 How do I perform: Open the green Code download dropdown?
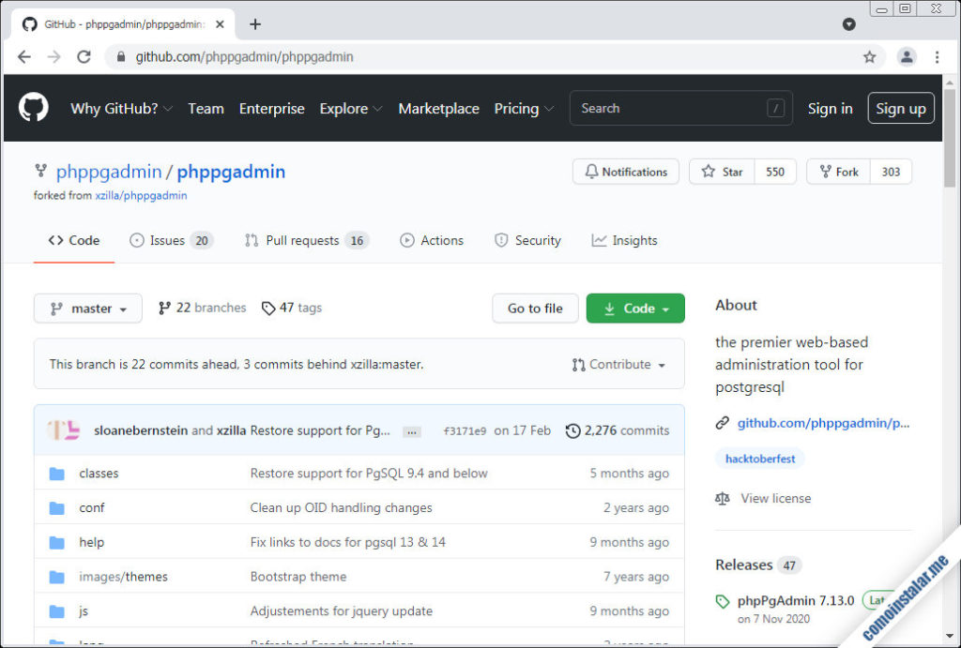tap(635, 309)
